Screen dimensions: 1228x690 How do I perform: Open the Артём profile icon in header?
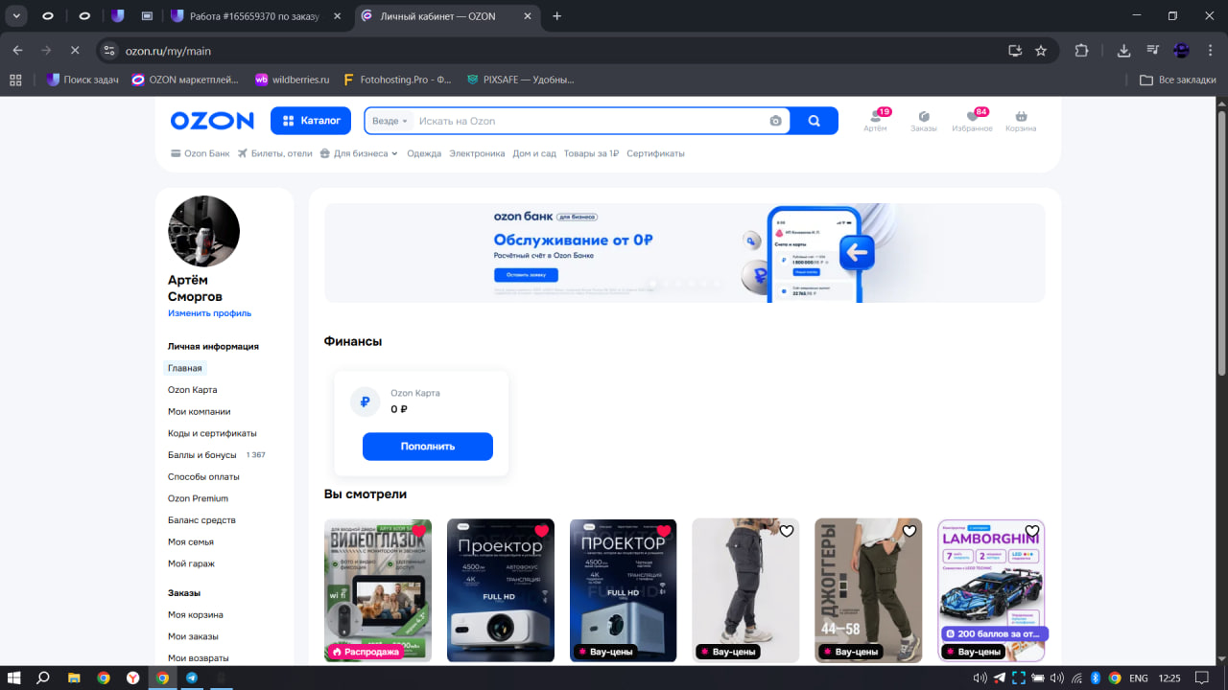coord(875,121)
